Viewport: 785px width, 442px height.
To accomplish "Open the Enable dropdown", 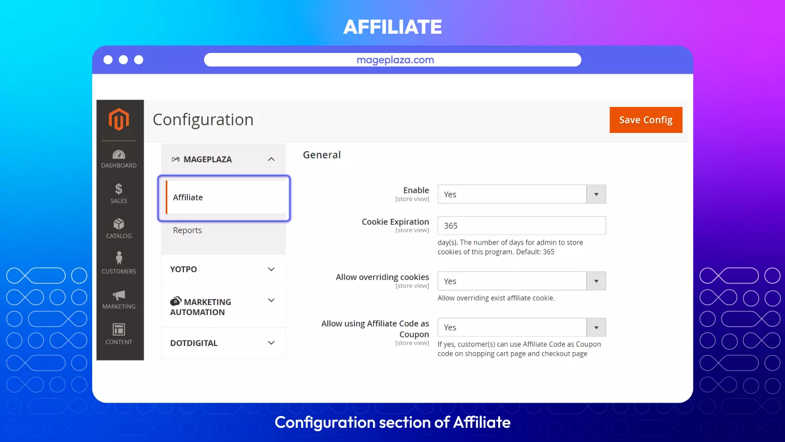I will tap(522, 194).
